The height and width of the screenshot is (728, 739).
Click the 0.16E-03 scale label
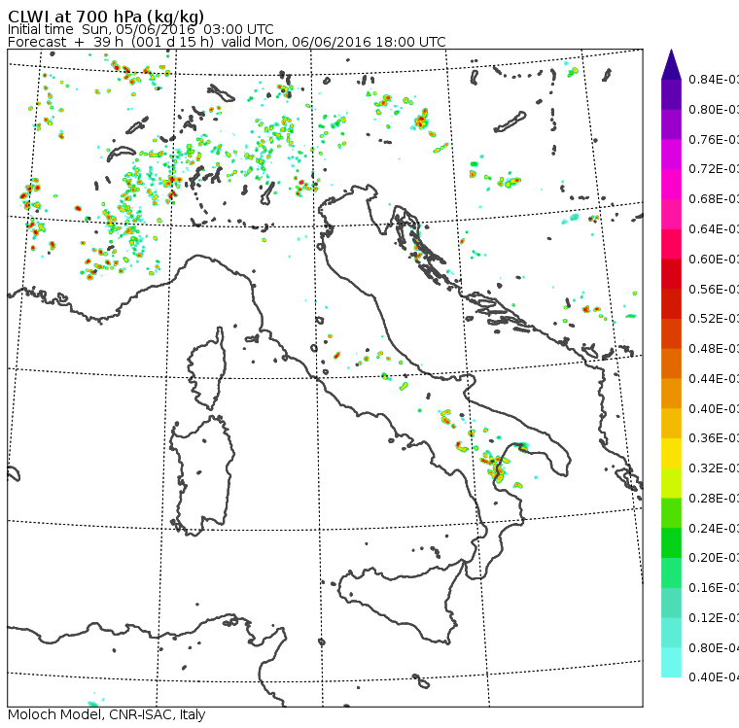[x=714, y=588]
